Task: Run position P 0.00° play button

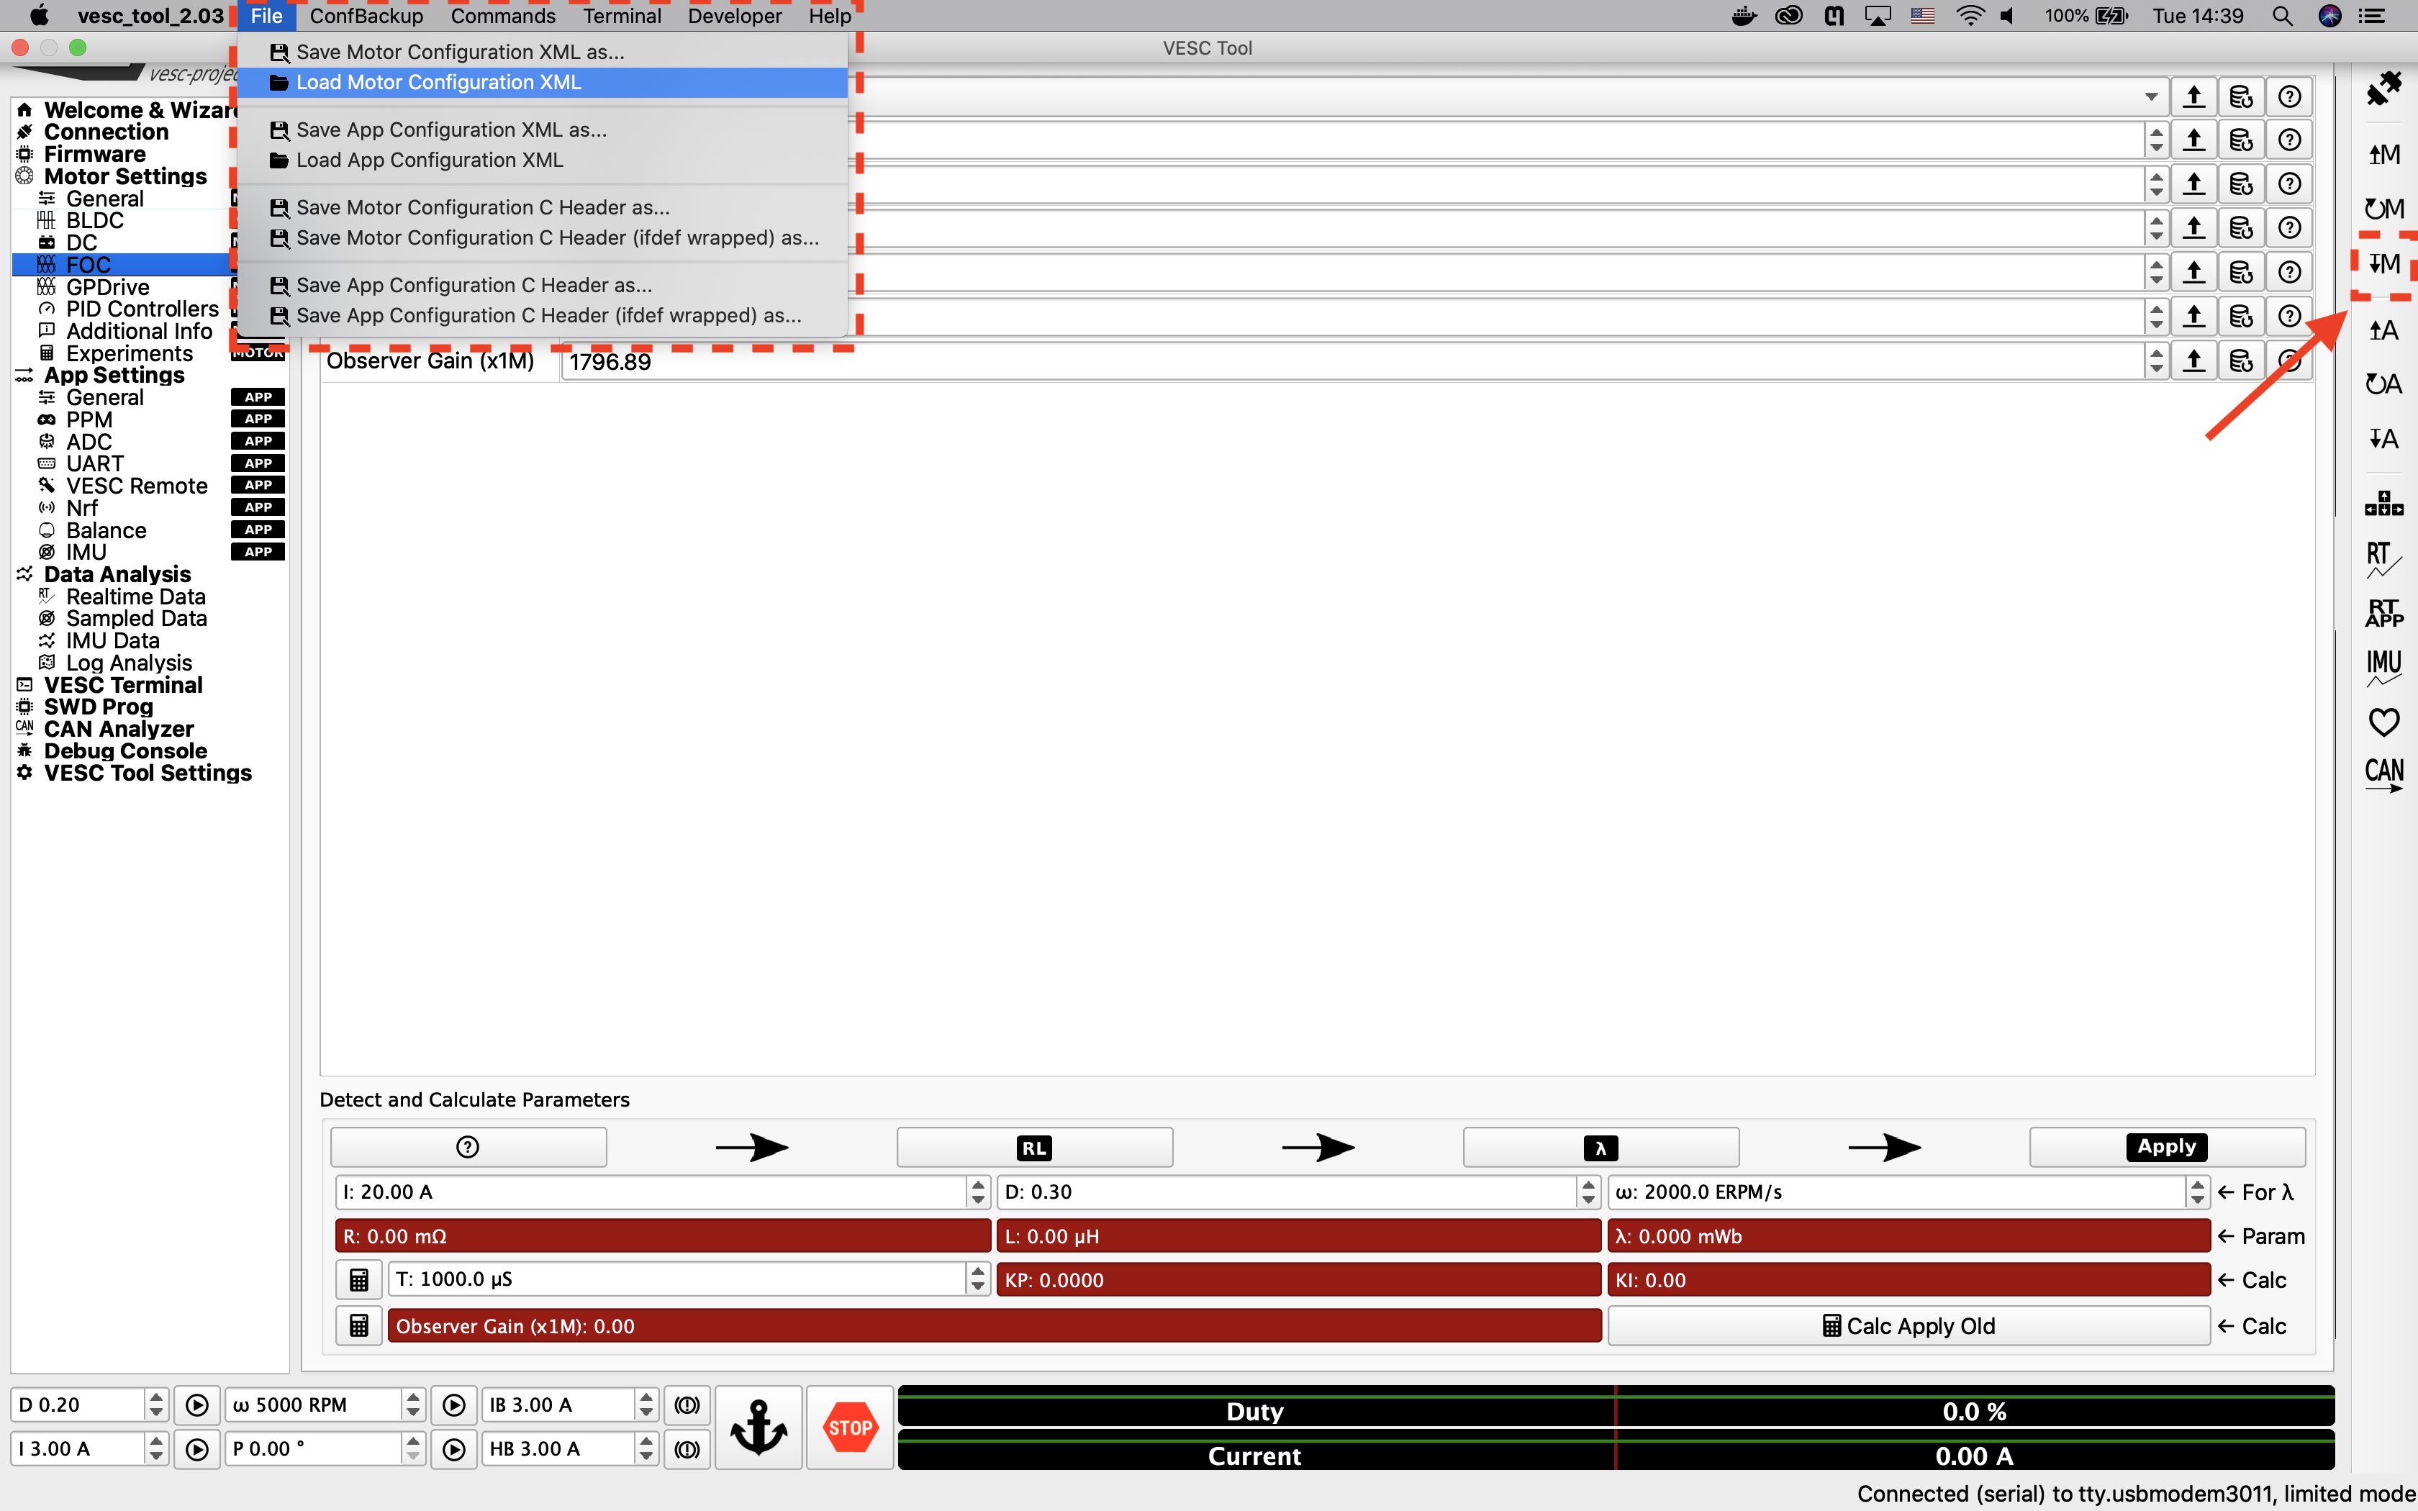Action: pos(453,1449)
